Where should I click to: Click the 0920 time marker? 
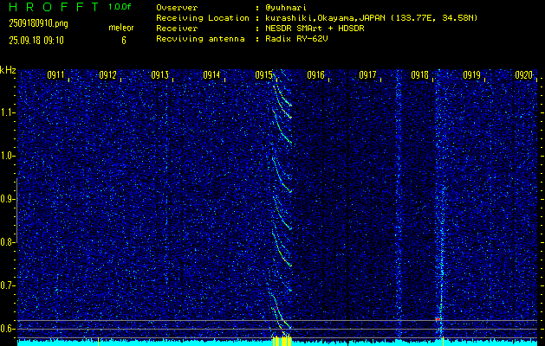coord(524,75)
